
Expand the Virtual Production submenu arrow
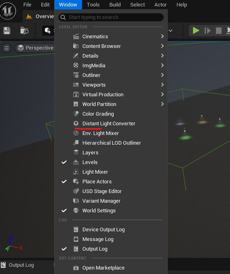pos(162,94)
